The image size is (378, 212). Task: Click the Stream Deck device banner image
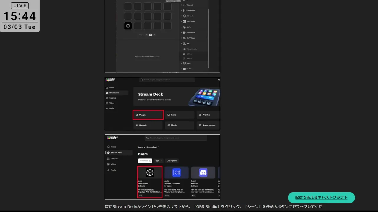[x=204, y=97]
